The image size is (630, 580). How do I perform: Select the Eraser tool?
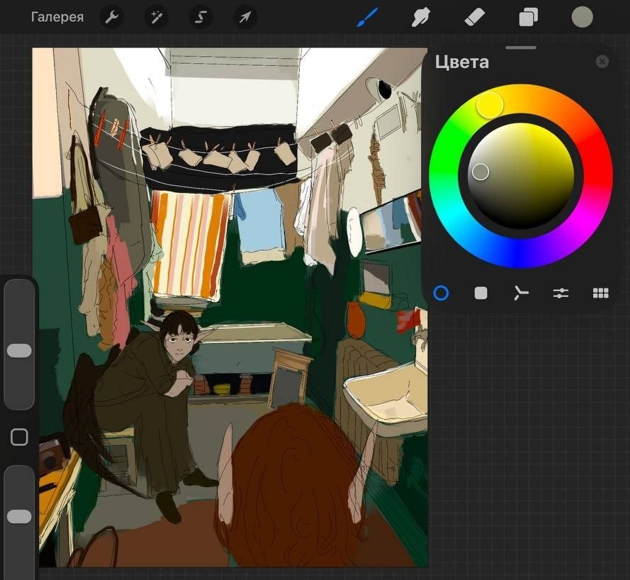click(475, 17)
